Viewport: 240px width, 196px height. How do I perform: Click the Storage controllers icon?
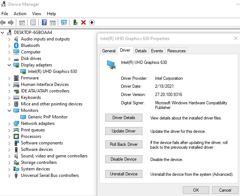point(16,162)
